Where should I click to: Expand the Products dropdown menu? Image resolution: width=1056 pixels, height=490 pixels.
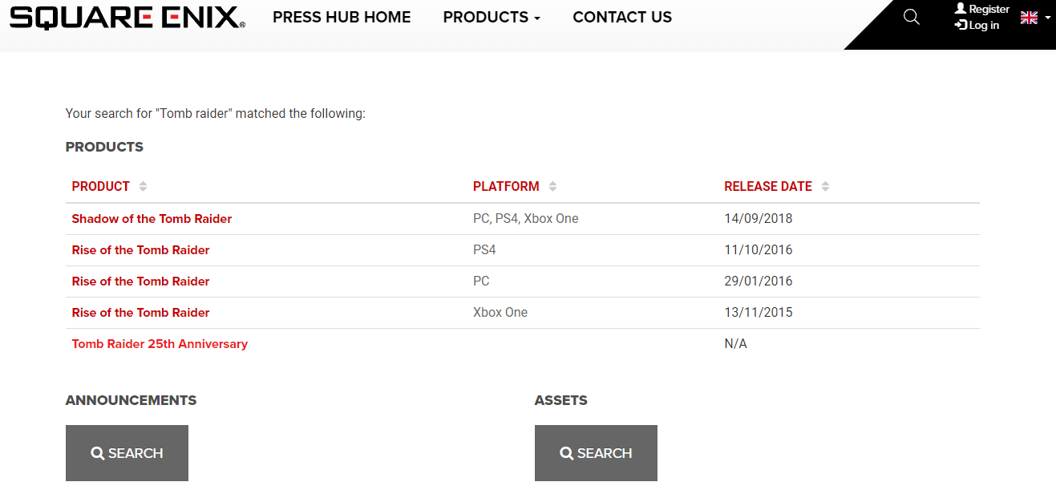pos(492,17)
